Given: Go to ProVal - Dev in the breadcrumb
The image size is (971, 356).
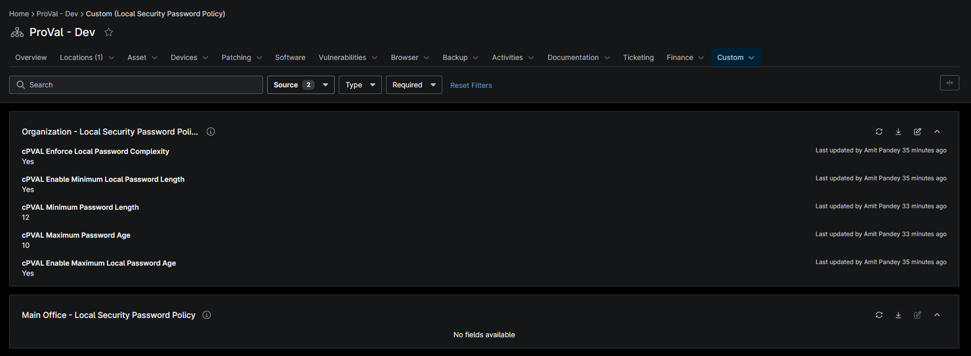Looking at the screenshot, I should coord(57,14).
